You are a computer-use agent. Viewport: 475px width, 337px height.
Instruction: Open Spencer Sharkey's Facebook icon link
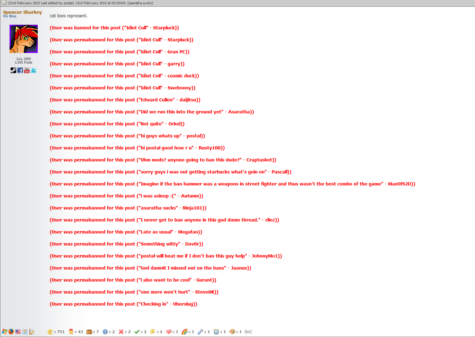(20, 70)
